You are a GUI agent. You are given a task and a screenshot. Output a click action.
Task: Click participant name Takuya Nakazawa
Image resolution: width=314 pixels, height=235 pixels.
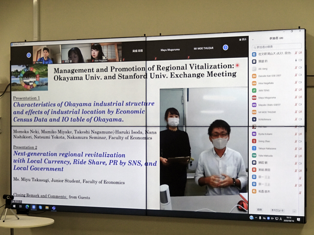pyautogui.click(x=267, y=148)
